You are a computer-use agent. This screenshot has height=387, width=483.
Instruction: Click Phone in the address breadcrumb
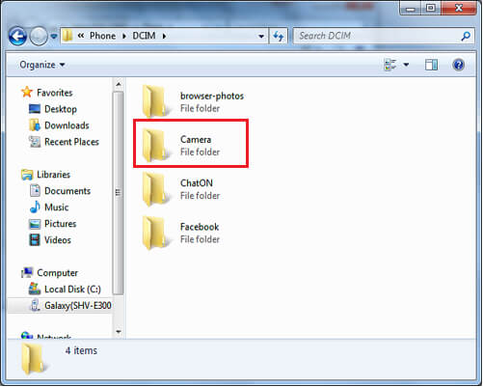102,36
